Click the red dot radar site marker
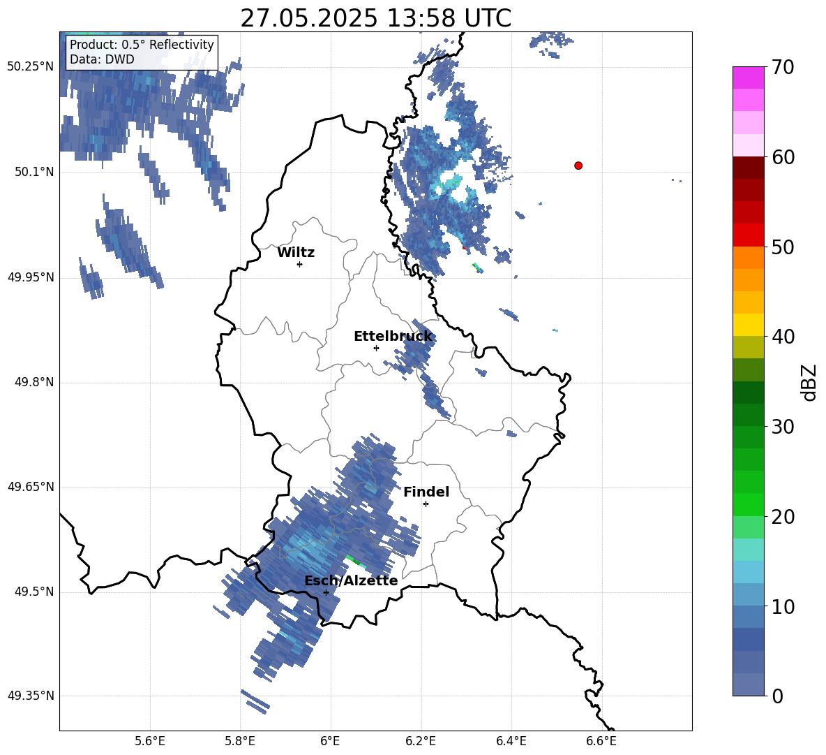 point(578,166)
